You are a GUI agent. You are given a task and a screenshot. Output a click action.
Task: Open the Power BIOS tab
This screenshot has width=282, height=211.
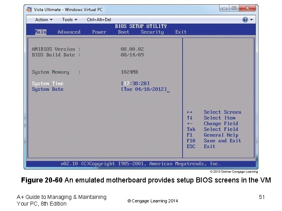click(99, 32)
